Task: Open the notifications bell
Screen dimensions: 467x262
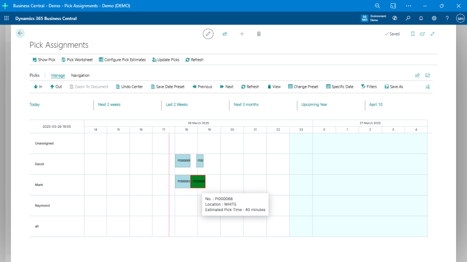Action: pyautogui.click(x=421, y=18)
